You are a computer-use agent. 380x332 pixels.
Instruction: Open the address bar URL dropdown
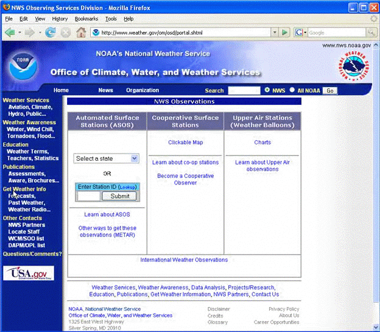275,32
